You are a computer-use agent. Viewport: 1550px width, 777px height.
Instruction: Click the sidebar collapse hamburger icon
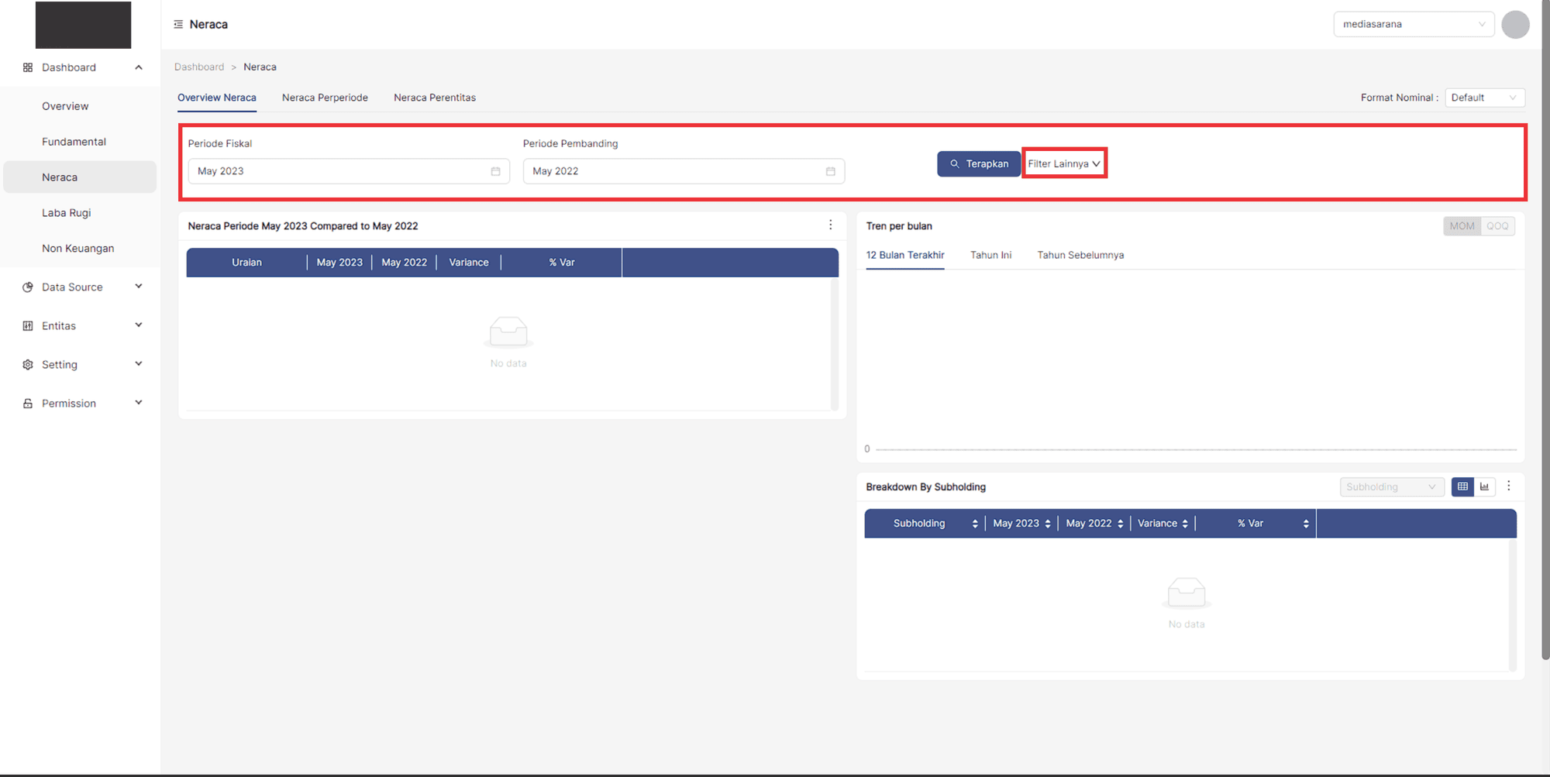coord(178,25)
